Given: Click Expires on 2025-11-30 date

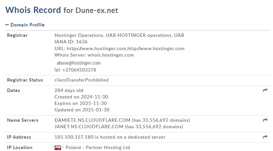Looking at the screenshot, I should tap(81, 103).
